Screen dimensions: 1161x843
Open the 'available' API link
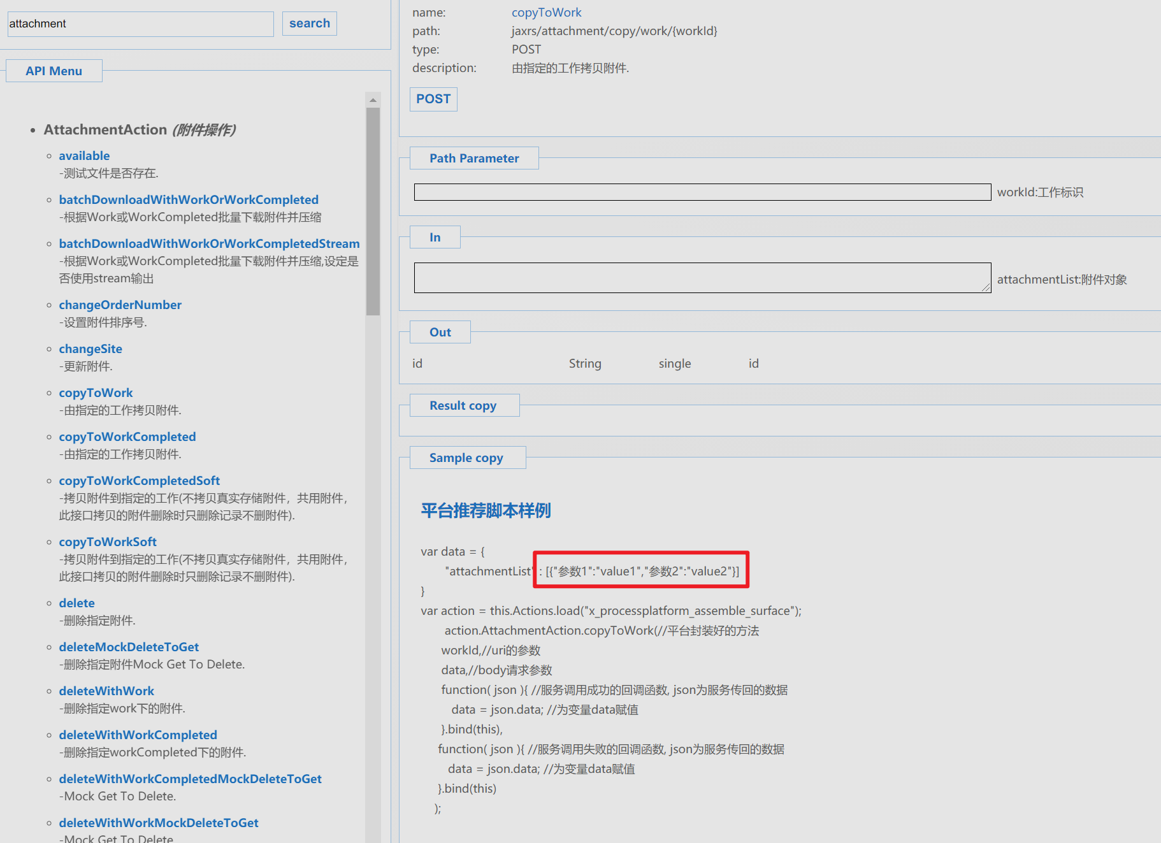coord(84,155)
